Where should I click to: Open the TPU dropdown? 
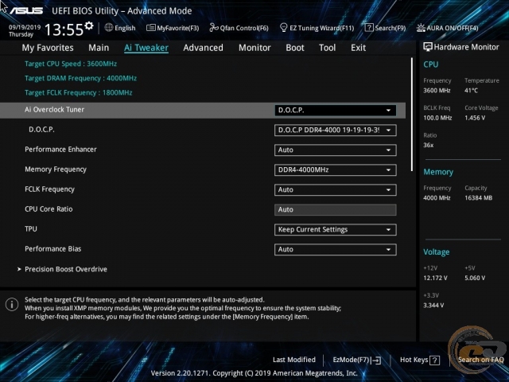pyautogui.click(x=336, y=230)
